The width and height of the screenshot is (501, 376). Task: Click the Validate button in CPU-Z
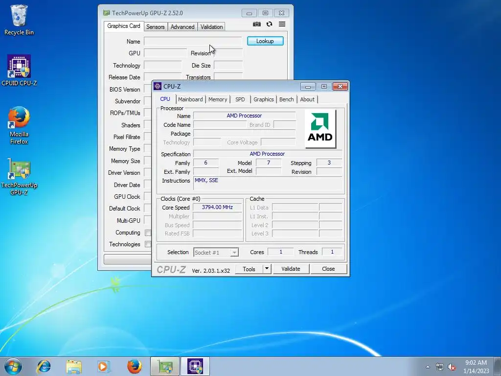point(291,269)
